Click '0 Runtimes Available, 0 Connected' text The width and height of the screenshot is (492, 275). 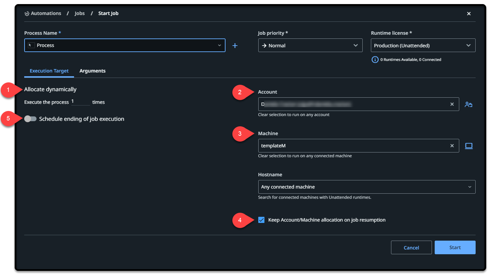pos(411,60)
